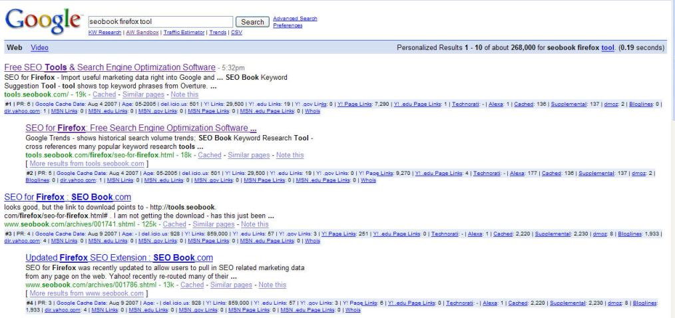Click Technorati in result #4 data row
The width and height of the screenshot is (675, 318).
pos(459,303)
